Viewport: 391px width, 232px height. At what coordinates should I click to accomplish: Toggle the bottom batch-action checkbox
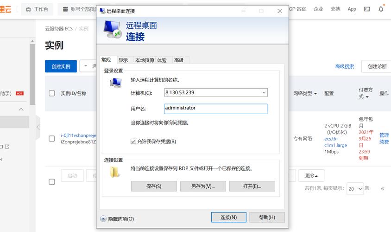click(51, 182)
